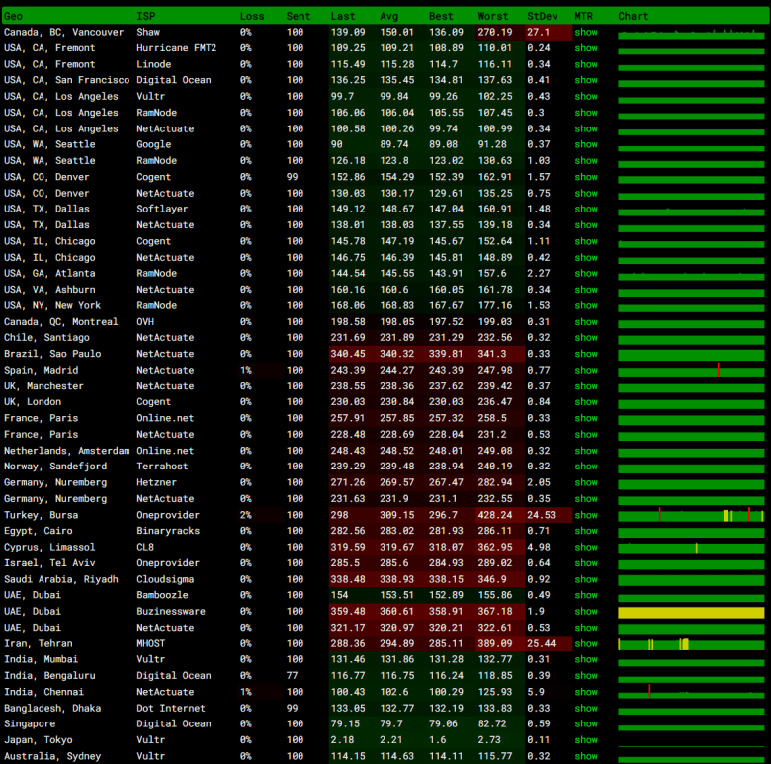Open show link for Dubai Bamboozle

click(x=586, y=595)
